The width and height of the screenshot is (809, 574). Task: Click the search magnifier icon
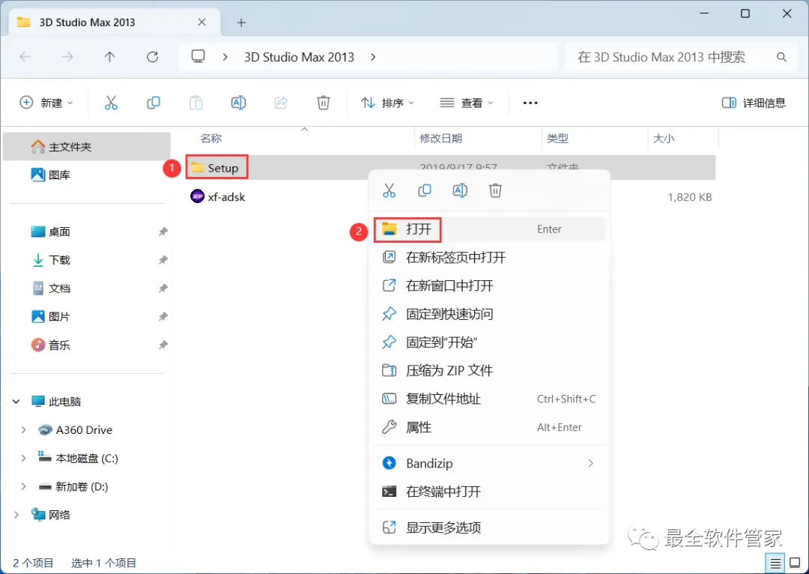781,57
